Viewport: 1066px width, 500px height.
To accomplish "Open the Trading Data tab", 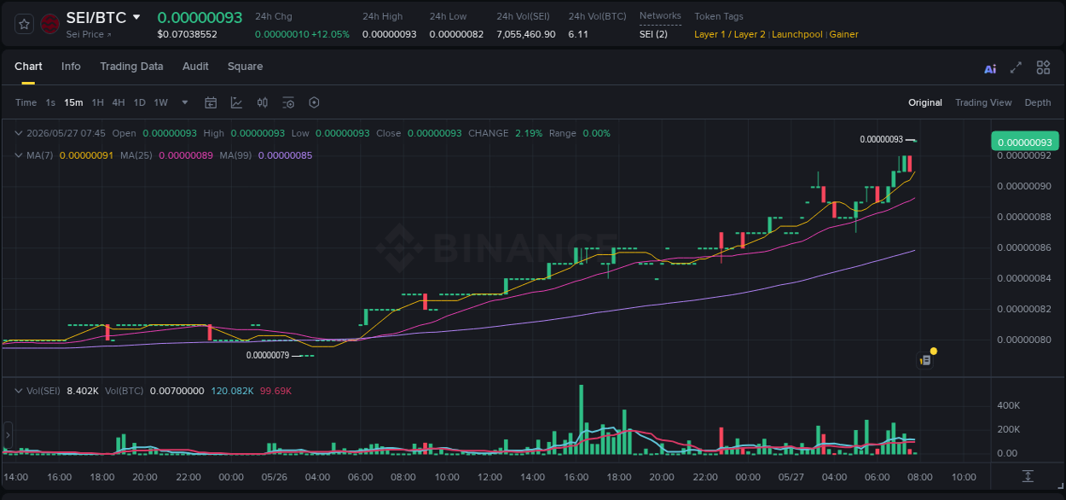I will [x=131, y=67].
